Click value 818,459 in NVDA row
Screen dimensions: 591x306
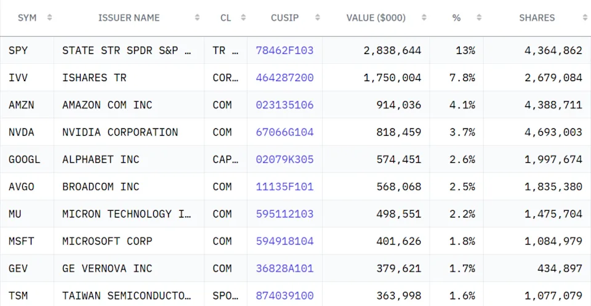[x=399, y=132]
